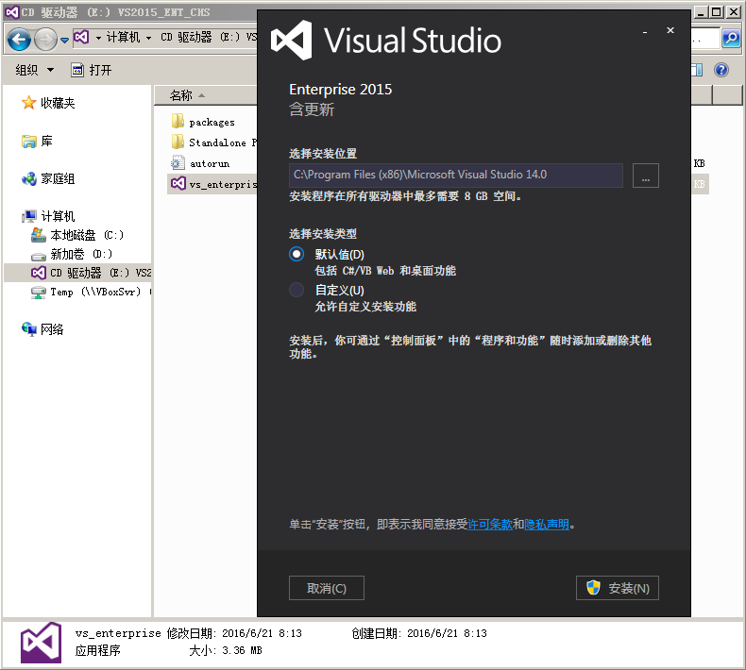The image size is (746, 670).
Task: Click the Visual Studio icon in address bar
Action: [81, 37]
